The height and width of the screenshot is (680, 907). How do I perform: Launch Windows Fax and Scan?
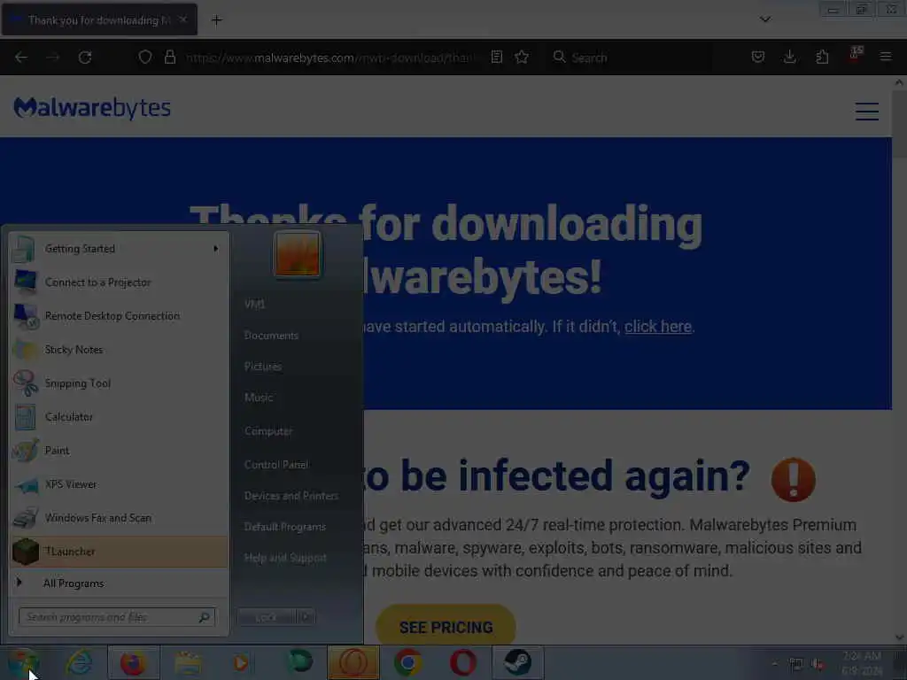[120, 518]
